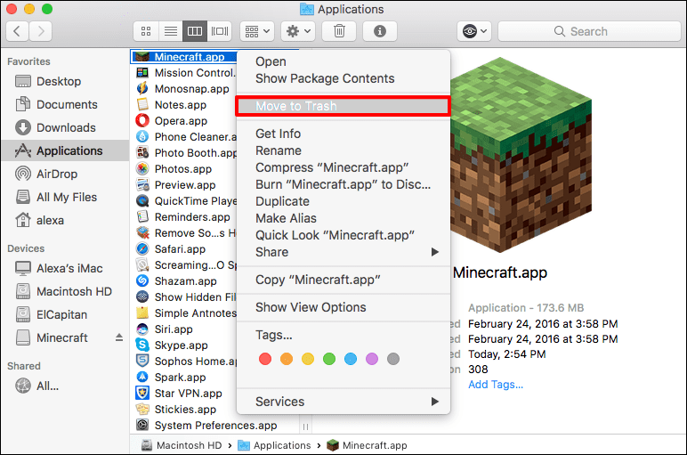Click the trash delete toolbar button
The width and height of the screenshot is (687, 455).
[339, 31]
